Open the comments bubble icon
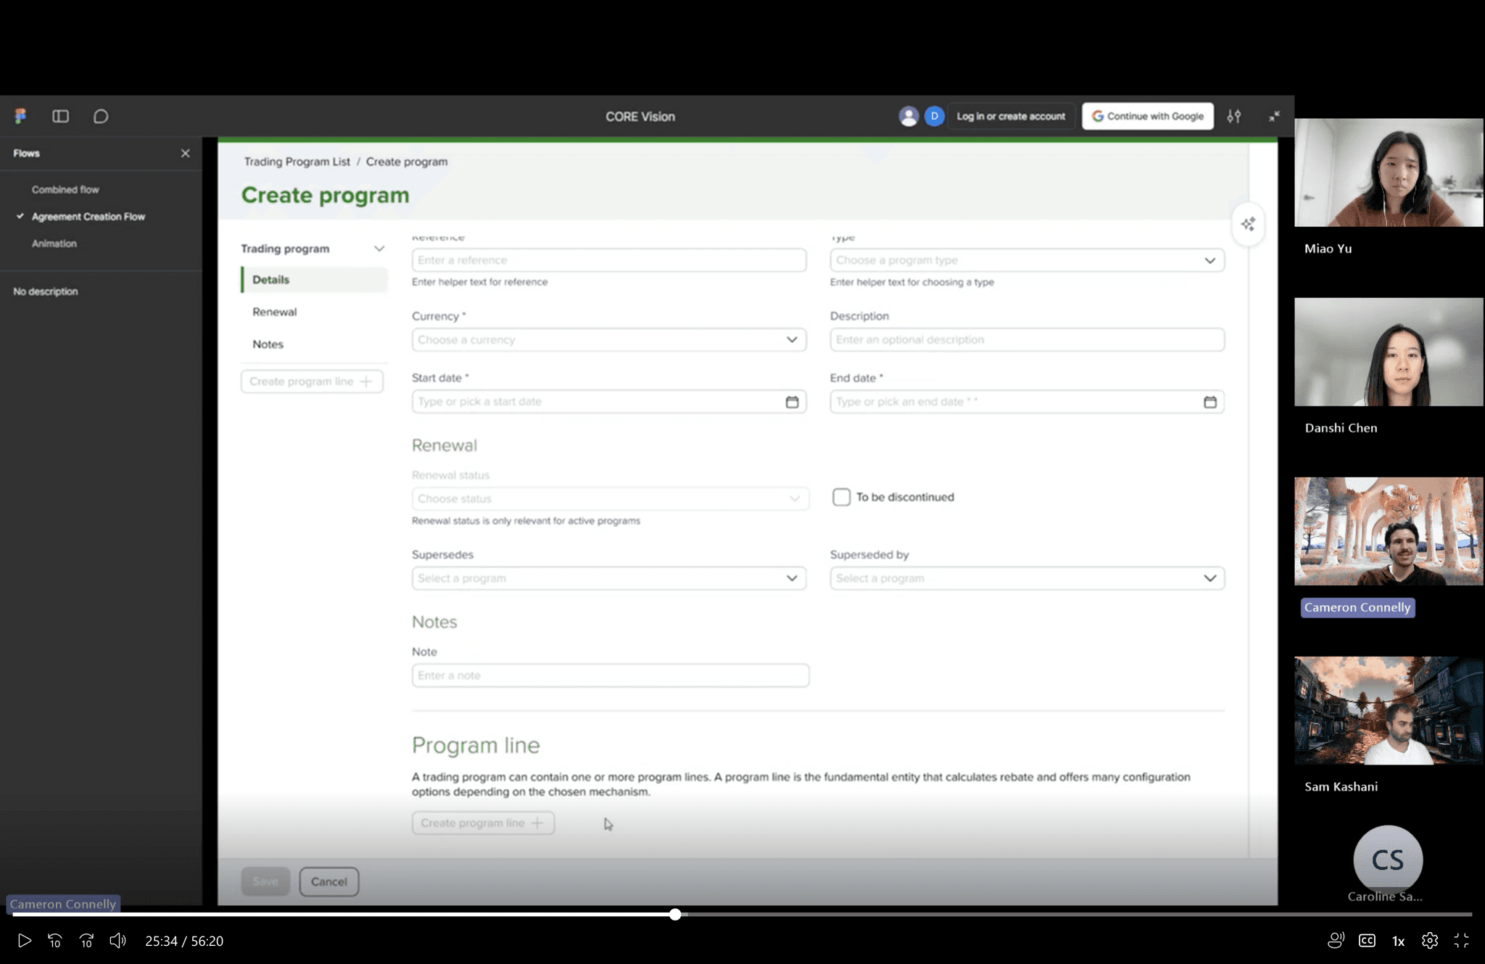 (101, 116)
